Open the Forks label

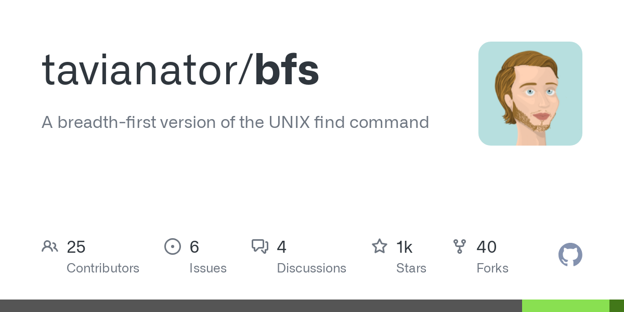tap(492, 268)
